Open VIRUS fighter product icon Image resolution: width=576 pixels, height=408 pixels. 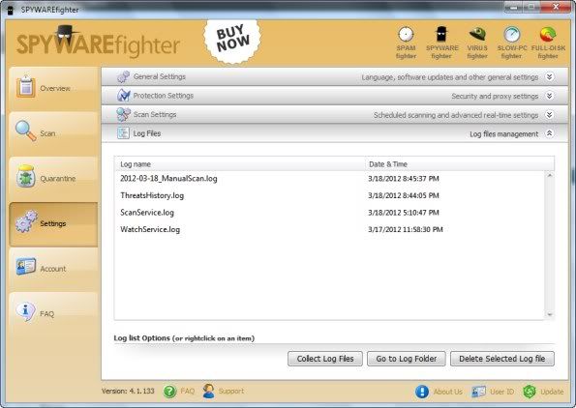coord(477,43)
